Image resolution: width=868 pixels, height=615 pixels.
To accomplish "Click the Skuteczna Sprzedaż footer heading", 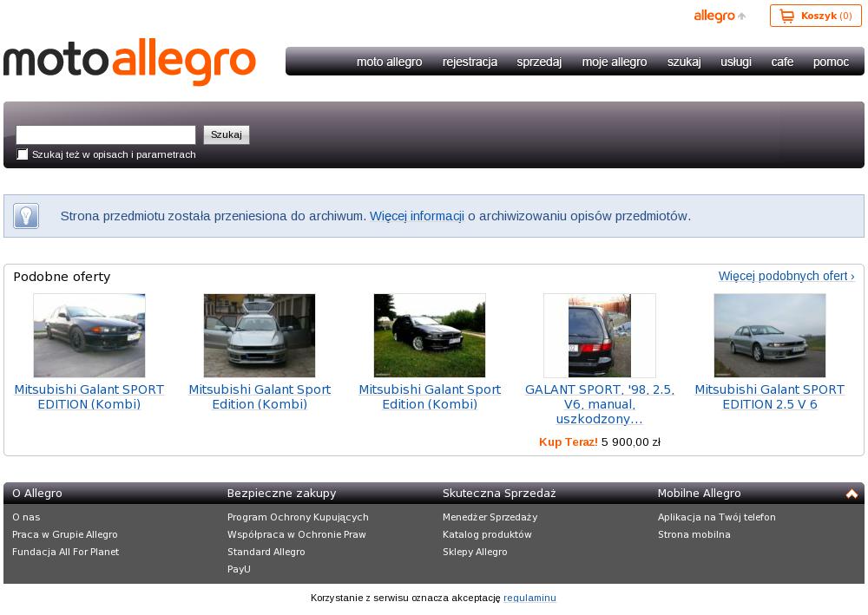I will [499, 494].
